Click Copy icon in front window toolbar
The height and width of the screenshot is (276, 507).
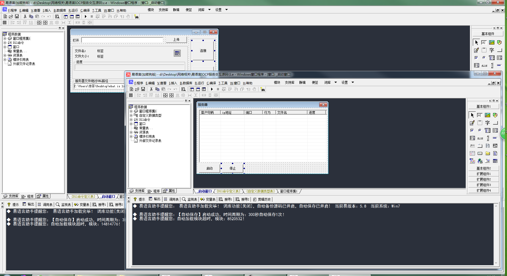[x=157, y=89]
